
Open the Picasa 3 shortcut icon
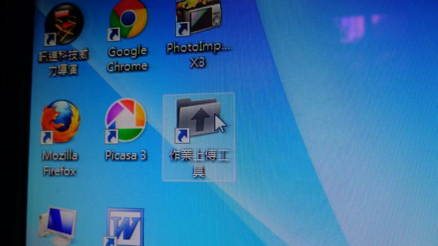[x=126, y=120]
